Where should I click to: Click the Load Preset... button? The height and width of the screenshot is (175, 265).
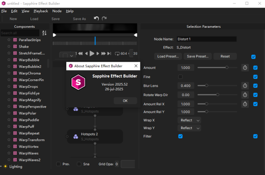(168, 56)
